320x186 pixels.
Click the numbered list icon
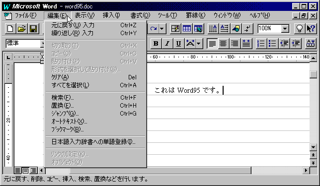(261, 43)
